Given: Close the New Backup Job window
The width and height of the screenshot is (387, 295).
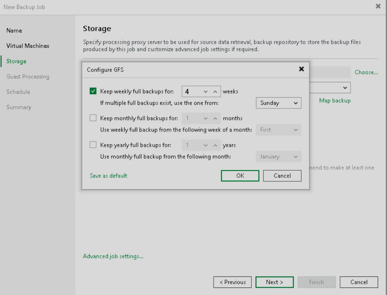Looking at the screenshot, I should (378, 6).
